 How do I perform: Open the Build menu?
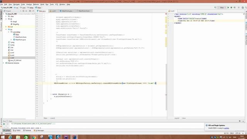pyautogui.click(x=42, y=4)
